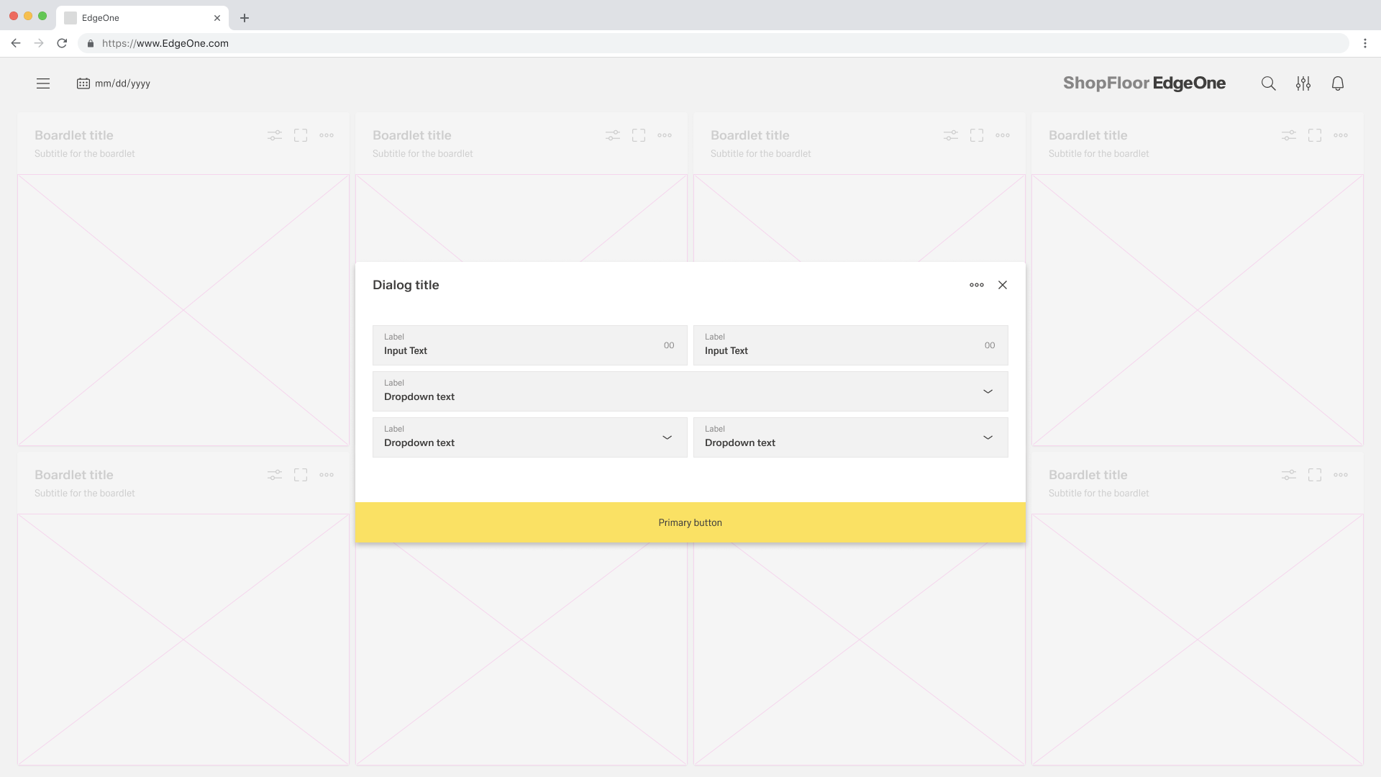The height and width of the screenshot is (777, 1381).
Task: Click the fullscreen icon on the top-right boardlet
Action: tap(1316, 135)
